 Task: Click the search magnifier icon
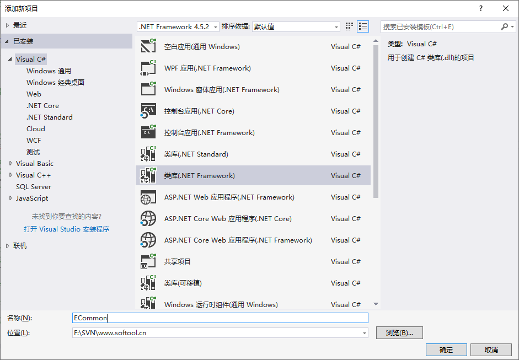pyautogui.click(x=505, y=26)
